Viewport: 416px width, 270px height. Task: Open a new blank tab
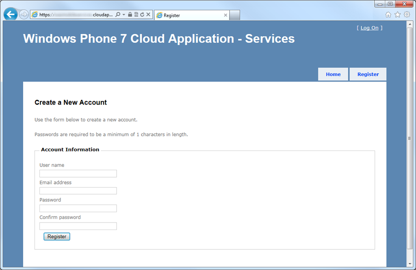(x=235, y=15)
